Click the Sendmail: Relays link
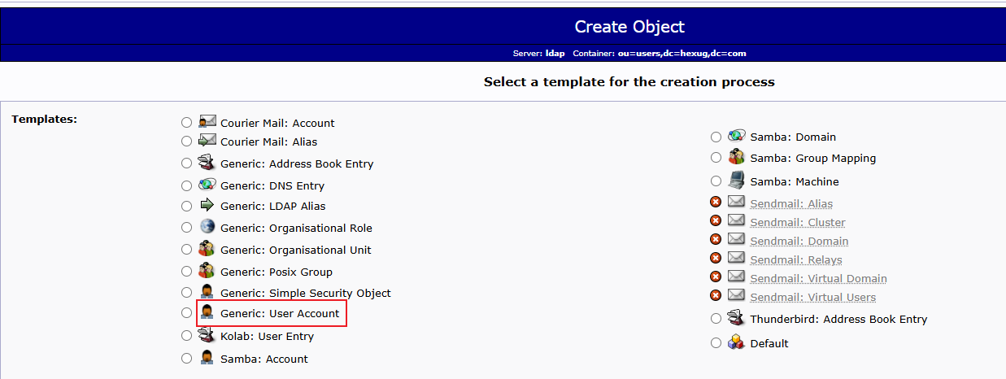Viewport: 1006px width, 379px height. click(x=796, y=259)
